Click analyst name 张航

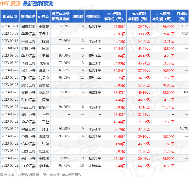point(46,144)
